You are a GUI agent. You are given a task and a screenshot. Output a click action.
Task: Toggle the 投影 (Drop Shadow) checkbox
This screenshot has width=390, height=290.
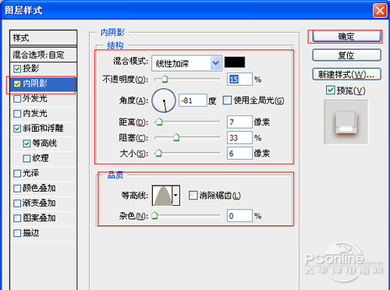pyautogui.click(x=17, y=69)
